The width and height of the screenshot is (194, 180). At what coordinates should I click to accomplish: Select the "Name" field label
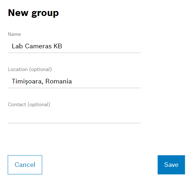[x=14, y=34]
